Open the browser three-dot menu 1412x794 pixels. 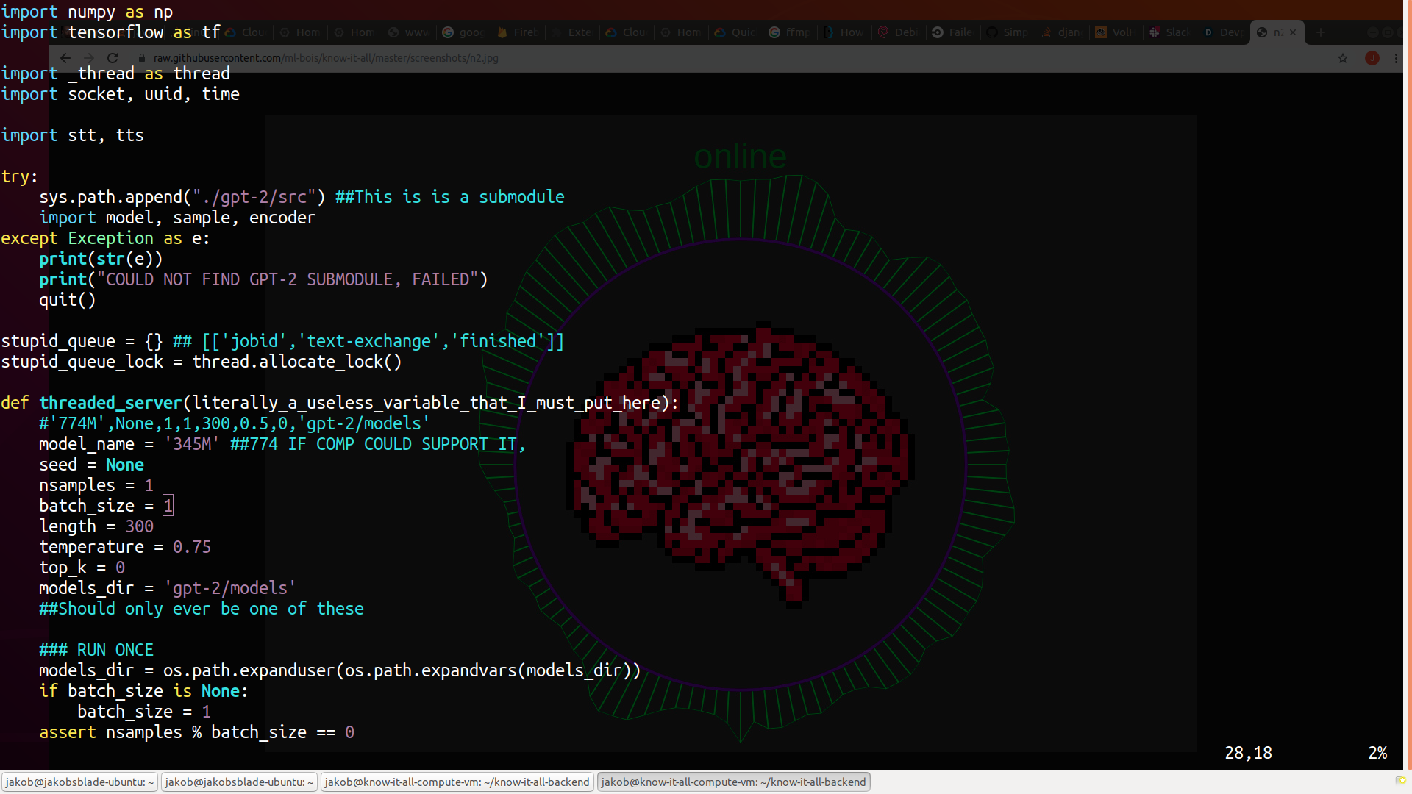(x=1396, y=58)
